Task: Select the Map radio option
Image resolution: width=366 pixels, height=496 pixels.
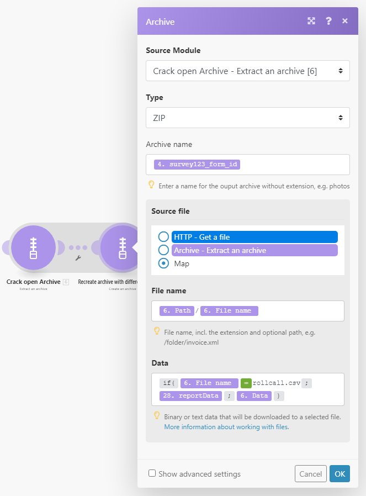Action: tap(163, 263)
